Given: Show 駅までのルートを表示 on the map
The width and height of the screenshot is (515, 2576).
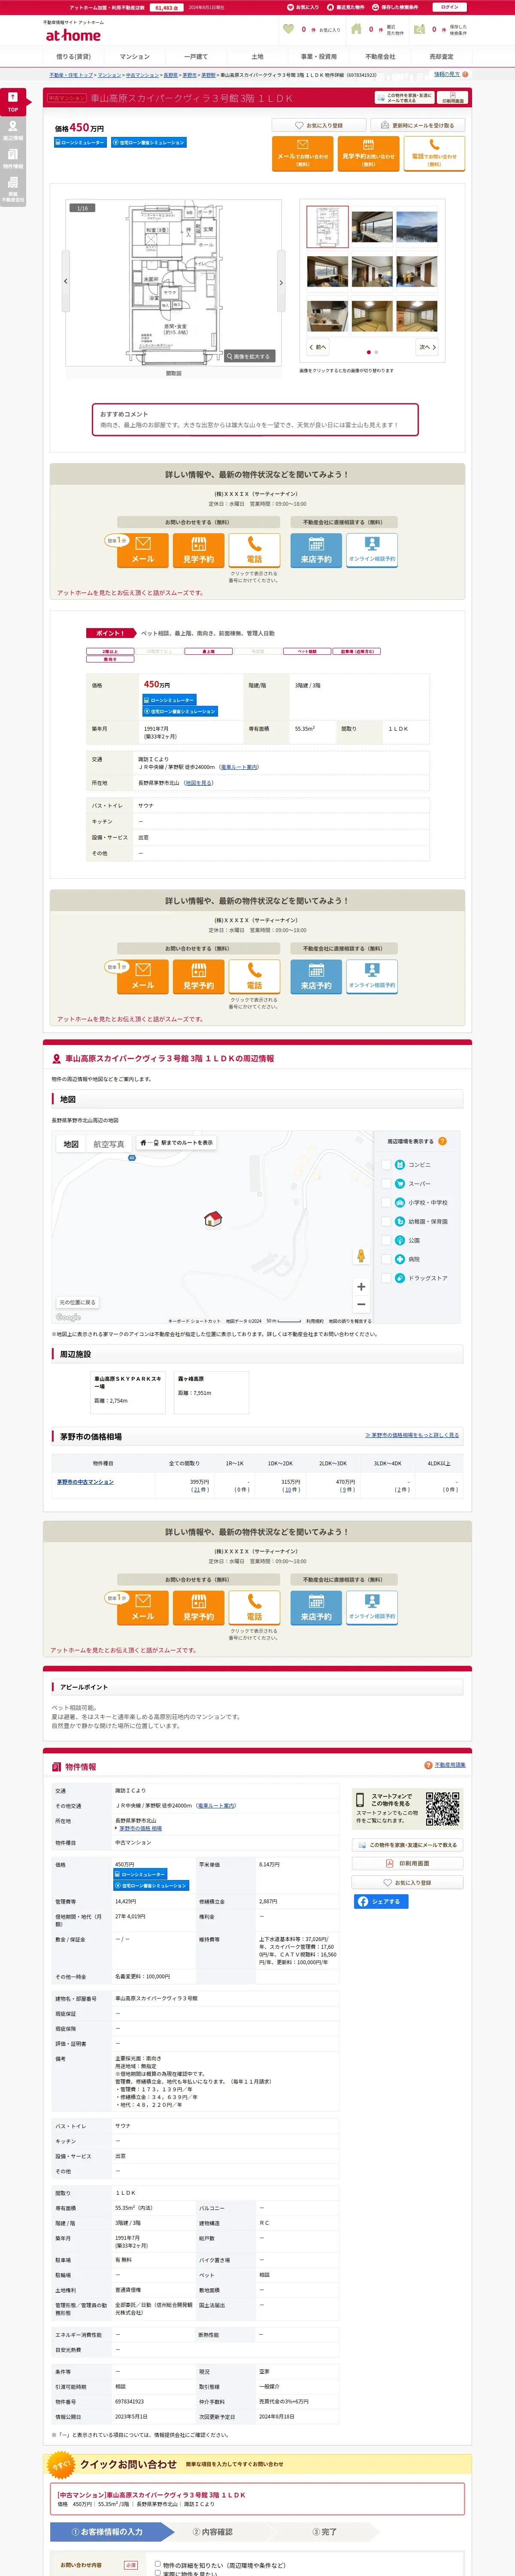Looking at the screenshot, I should click(x=176, y=1142).
